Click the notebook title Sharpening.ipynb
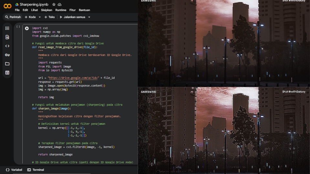310x174 pixels. pyautogui.click(x=33, y=5)
